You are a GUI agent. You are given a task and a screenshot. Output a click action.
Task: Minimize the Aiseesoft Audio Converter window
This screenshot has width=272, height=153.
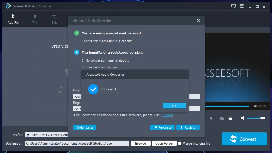pos(250,7)
